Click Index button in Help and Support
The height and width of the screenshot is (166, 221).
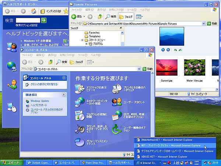tap(50, 11)
